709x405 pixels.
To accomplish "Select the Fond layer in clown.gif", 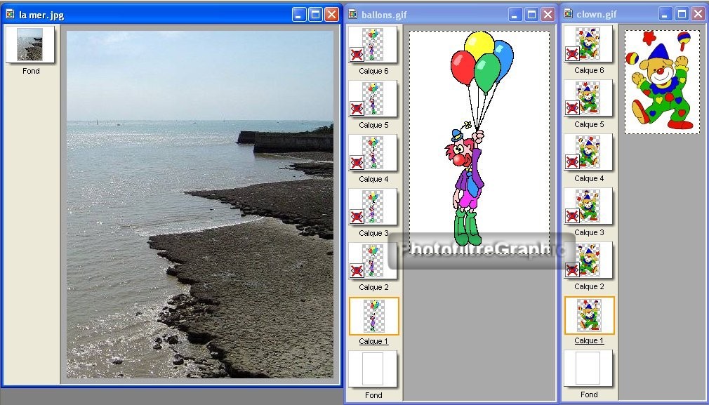I will (589, 369).
